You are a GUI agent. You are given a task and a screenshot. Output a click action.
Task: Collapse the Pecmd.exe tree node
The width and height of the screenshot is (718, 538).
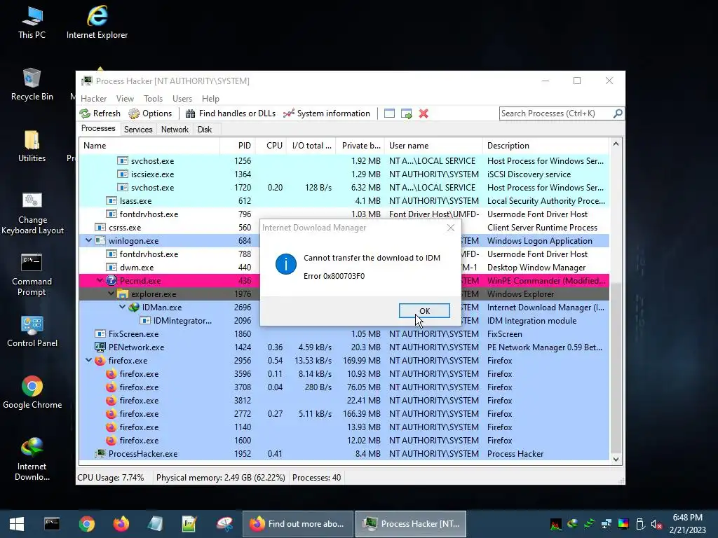click(100, 280)
